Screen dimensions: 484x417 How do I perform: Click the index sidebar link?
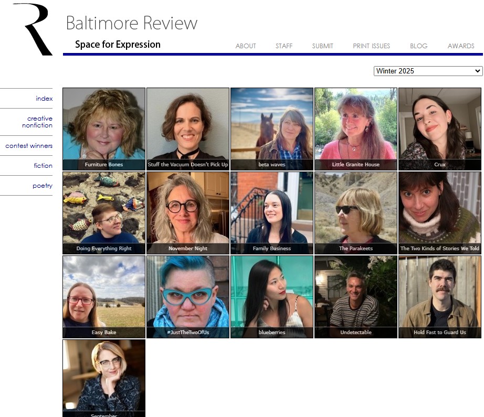44,99
